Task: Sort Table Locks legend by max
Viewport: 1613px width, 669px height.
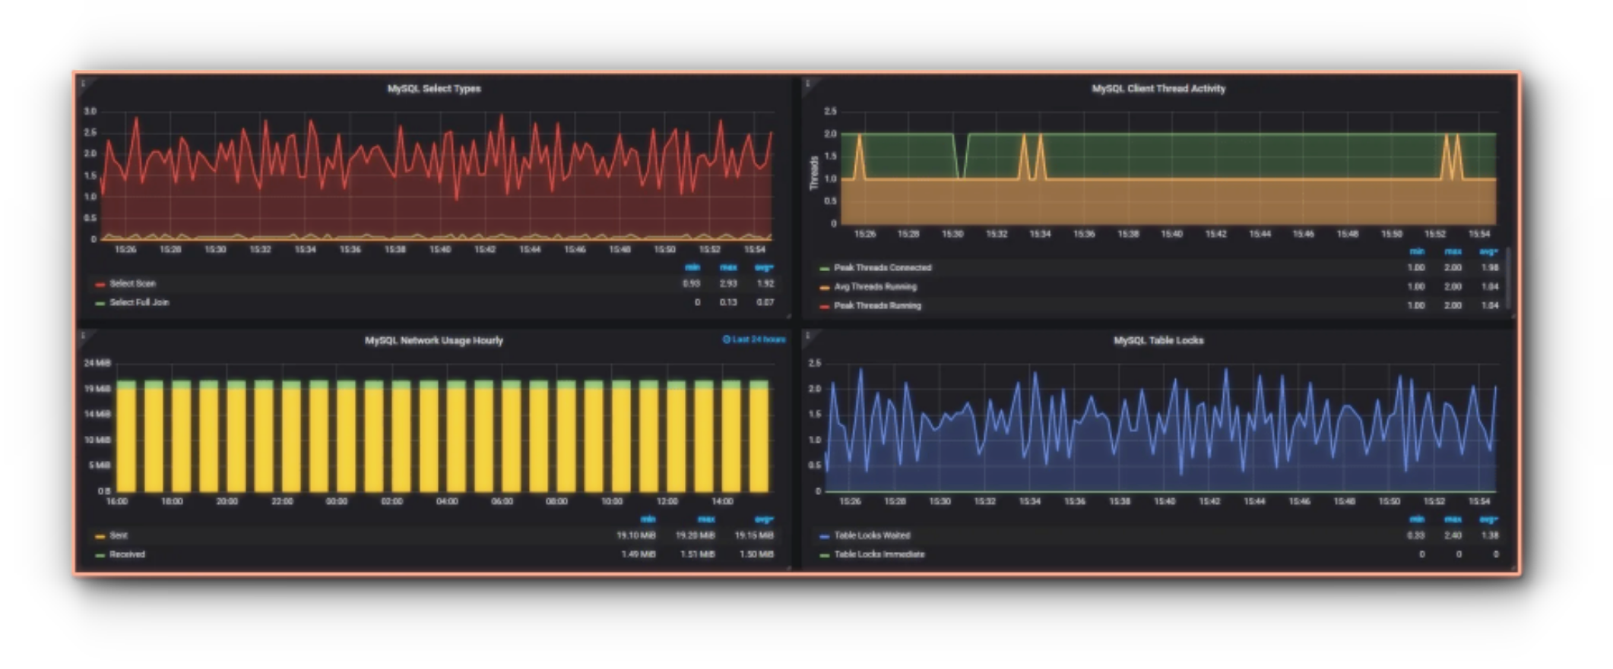Action: (1453, 519)
